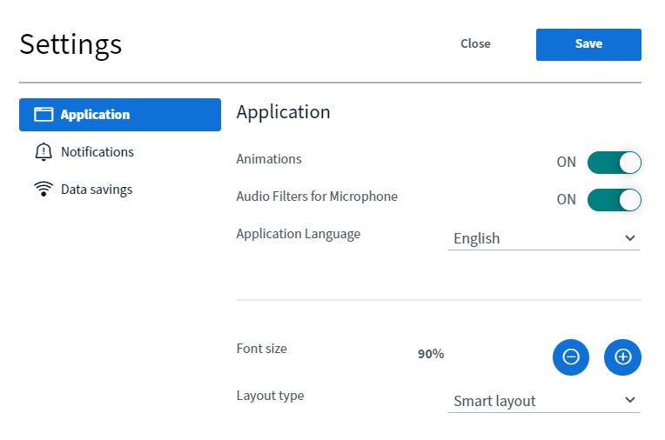This screenshot has height=440, width=665.
Task: Close the Settings dialog
Action: [x=475, y=44]
